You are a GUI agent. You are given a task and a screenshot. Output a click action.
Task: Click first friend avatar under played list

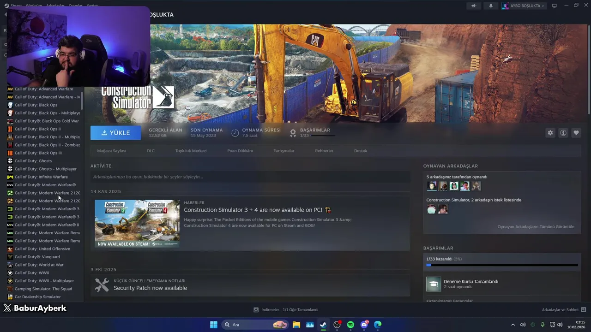[x=432, y=186]
